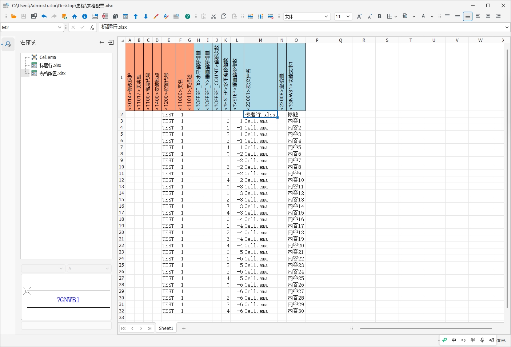Click the import-down window icon
The height and width of the screenshot is (347, 511).
[x=125, y=16]
